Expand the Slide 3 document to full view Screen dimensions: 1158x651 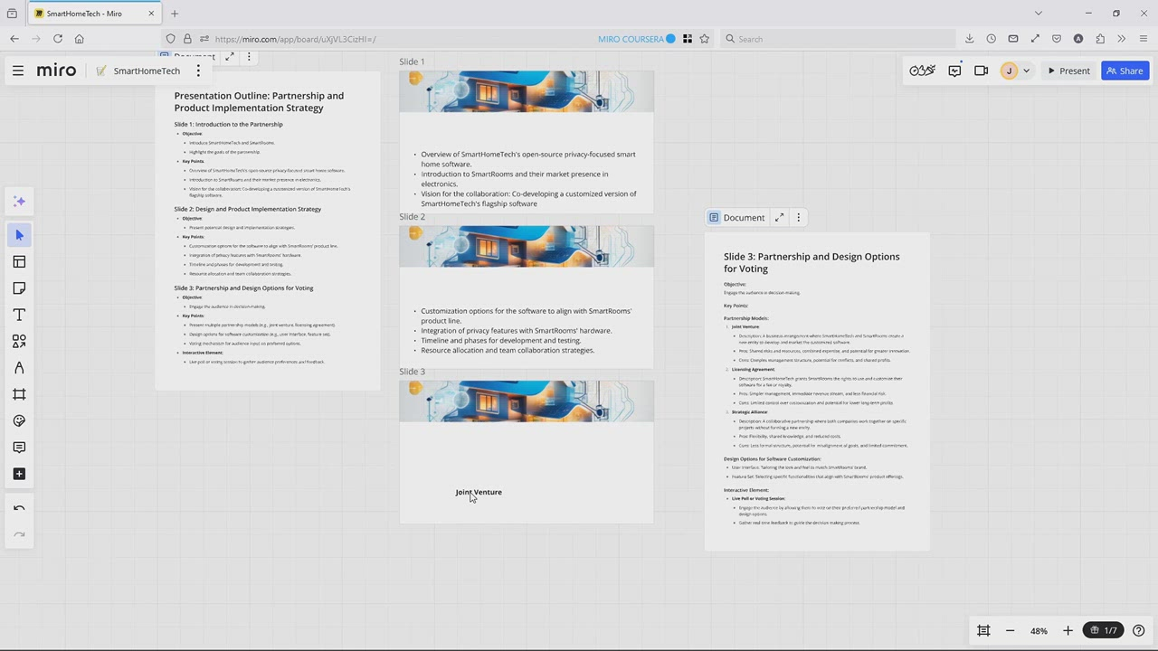pos(779,218)
